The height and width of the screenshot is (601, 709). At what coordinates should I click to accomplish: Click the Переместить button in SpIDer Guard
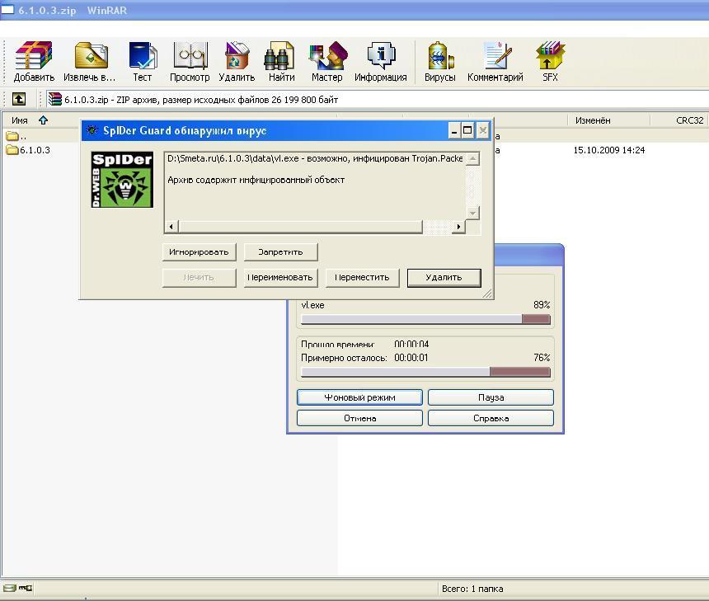click(362, 277)
